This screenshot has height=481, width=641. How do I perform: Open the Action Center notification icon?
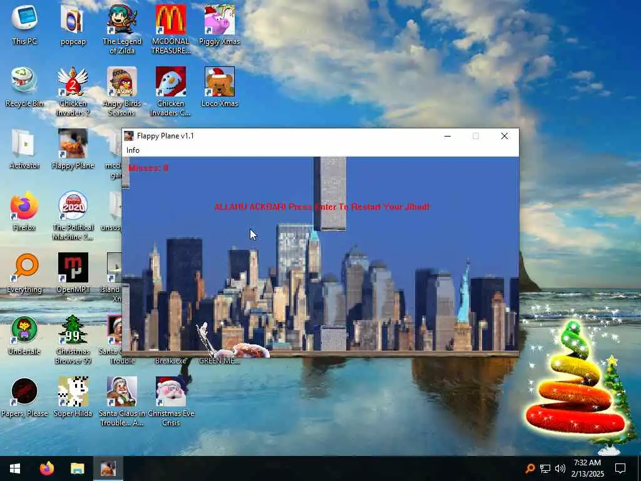620,468
